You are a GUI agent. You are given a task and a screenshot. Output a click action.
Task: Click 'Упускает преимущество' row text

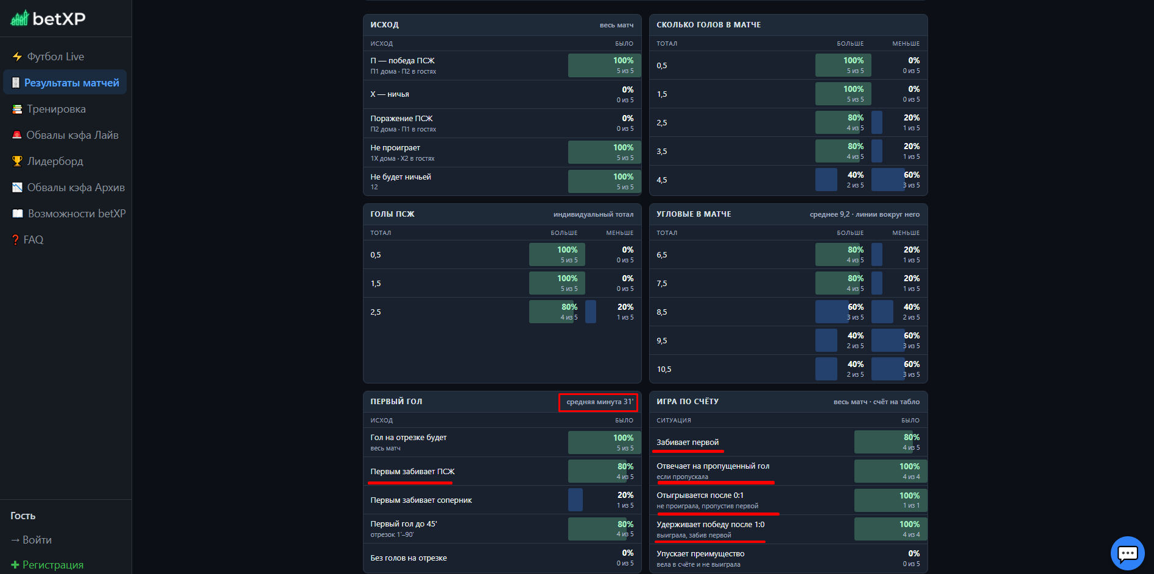coord(700,554)
